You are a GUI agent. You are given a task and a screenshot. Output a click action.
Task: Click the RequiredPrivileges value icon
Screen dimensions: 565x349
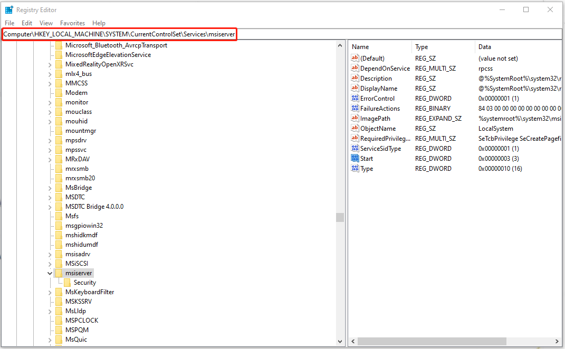point(355,138)
